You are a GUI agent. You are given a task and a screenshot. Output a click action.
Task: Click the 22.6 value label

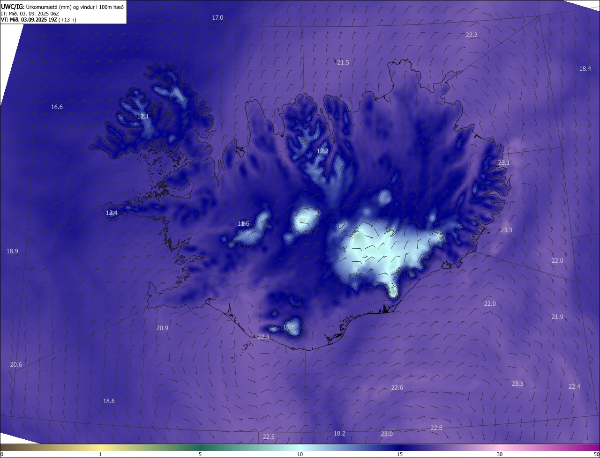397,387
